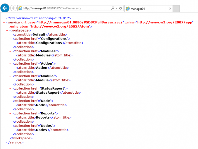Select the manager01 tab

[148, 9]
